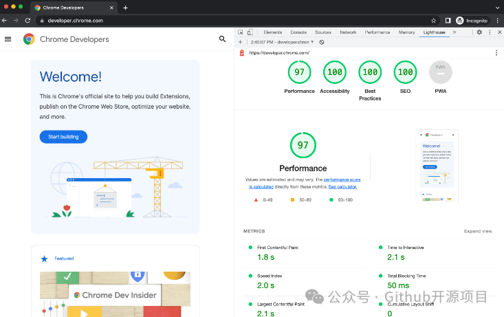Open site search with the magnifier icon
This screenshot has height=317, width=504.
pyautogui.click(x=222, y=39)
